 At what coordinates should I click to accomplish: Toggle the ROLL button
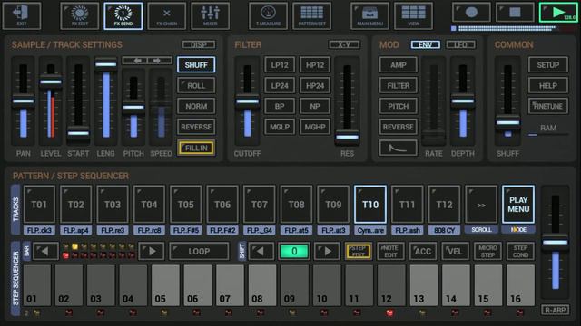click(196, 86)
